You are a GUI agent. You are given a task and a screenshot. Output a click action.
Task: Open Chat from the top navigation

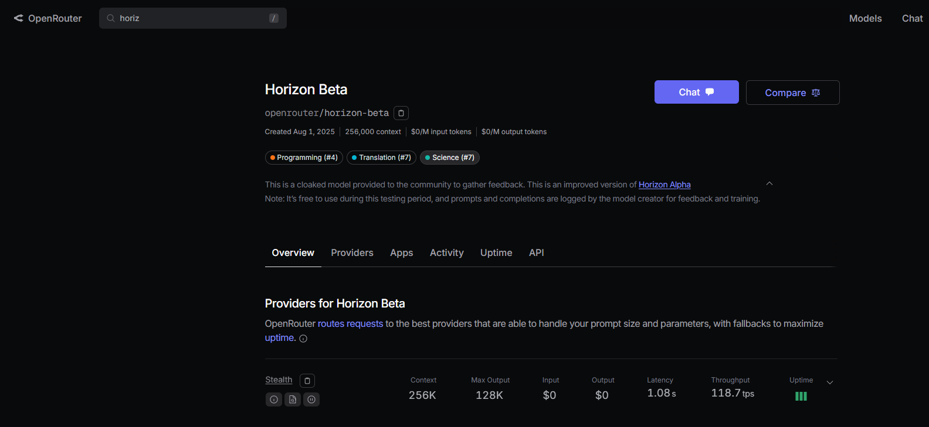pos(912,18)
